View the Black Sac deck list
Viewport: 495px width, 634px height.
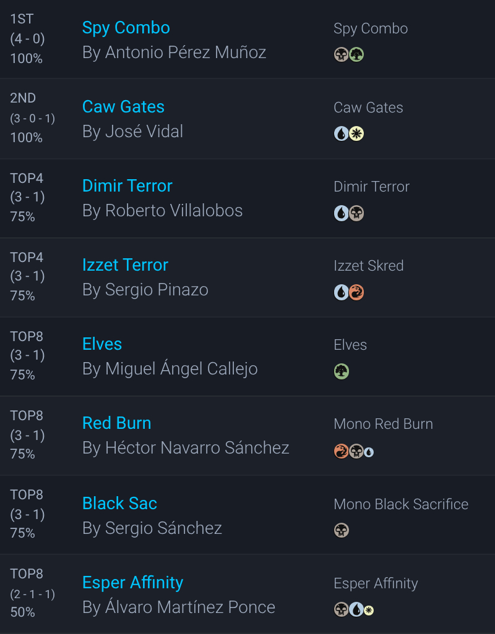(x=119, y=503)
